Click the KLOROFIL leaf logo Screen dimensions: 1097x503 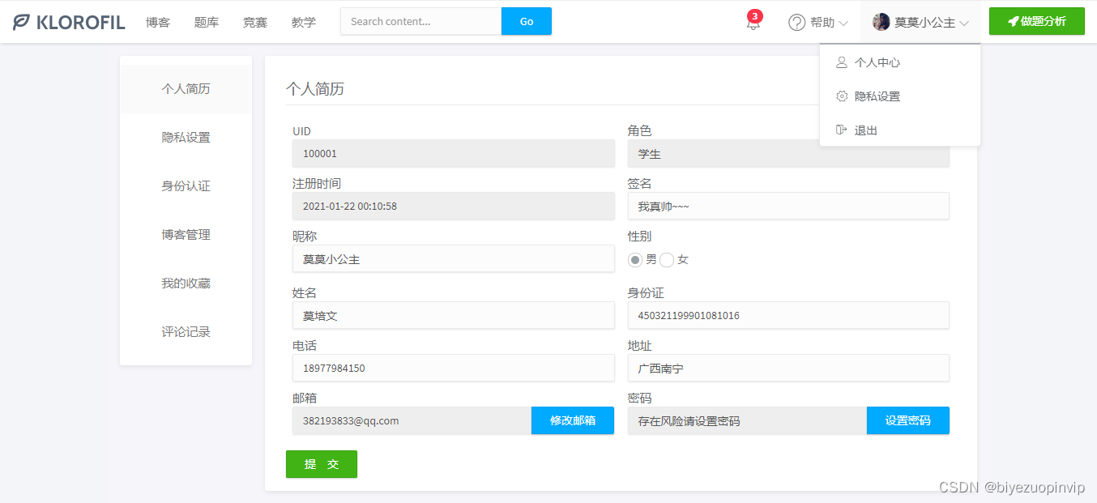coord(21,22)
